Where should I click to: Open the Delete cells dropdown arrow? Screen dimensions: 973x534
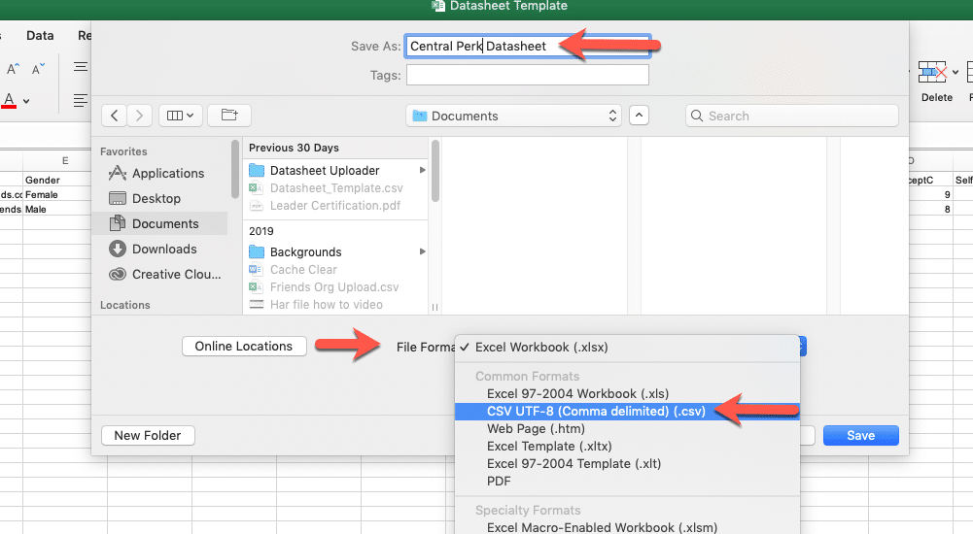(x=955, y=73)
